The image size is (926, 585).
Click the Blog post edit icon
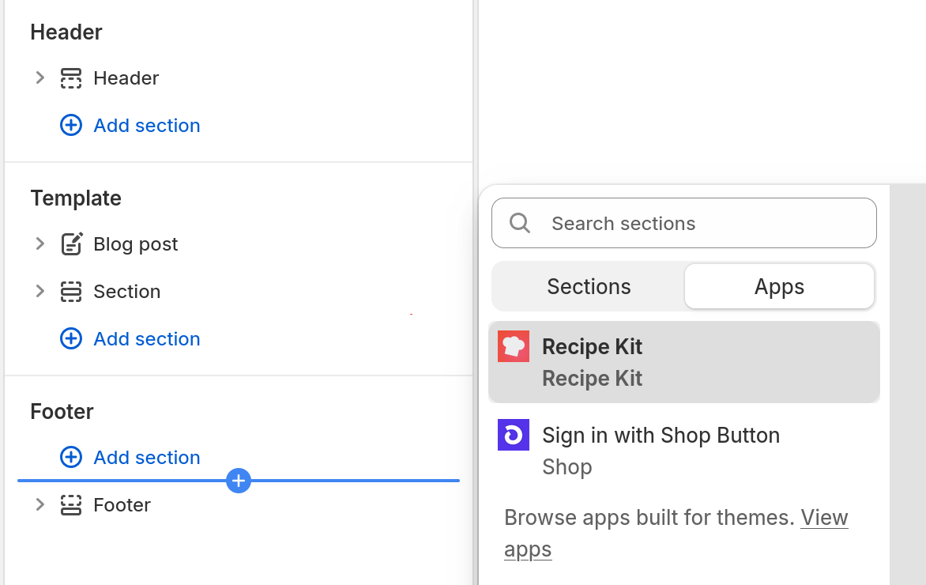coord(71,243)
